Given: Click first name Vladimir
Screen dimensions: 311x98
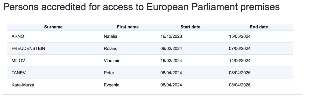Looking at the screenshot, I should [111, 61].
